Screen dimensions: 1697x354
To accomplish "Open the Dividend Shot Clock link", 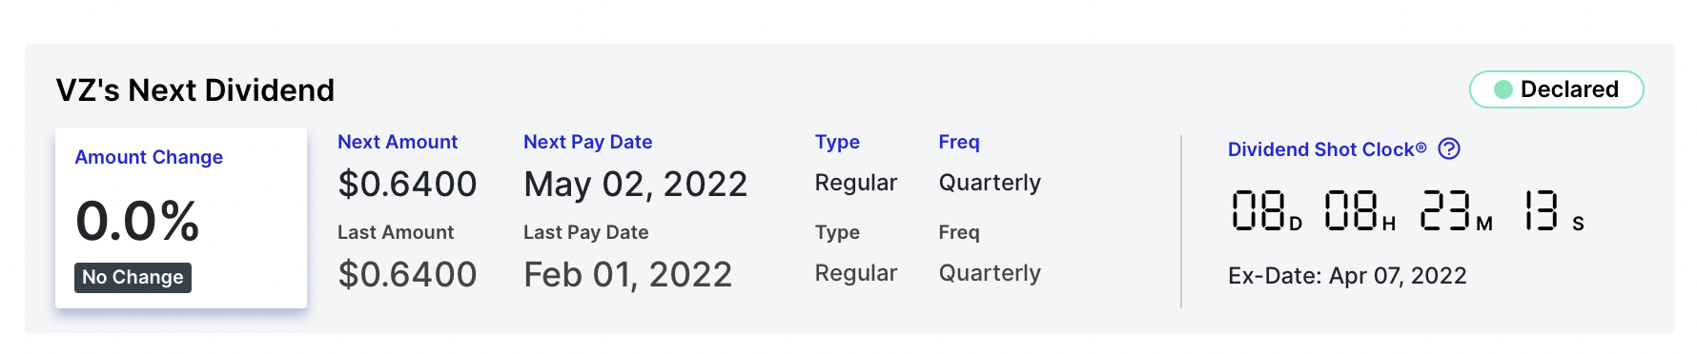I will coord(1327,149).
